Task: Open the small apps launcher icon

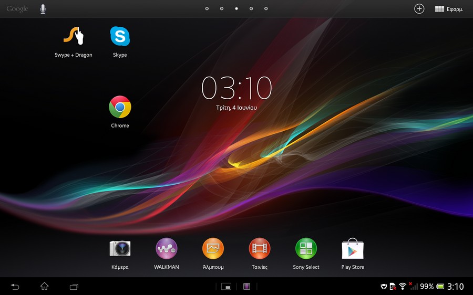Action: click(x=226, y=286)
